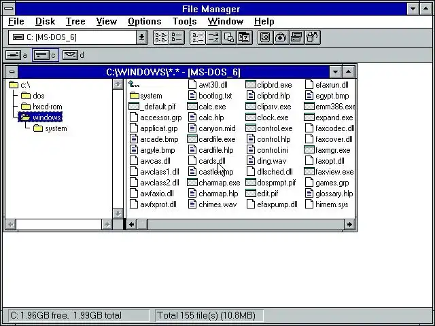435x326 pixels.
Task: Open the Help menu
Action: pos(264,21)
